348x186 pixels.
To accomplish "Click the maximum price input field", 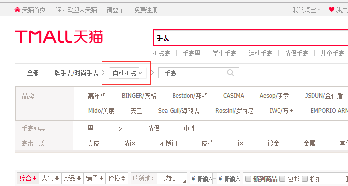I will [229, 178].
